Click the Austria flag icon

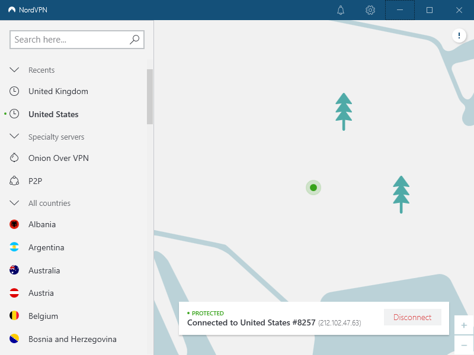tap(14, 293)
